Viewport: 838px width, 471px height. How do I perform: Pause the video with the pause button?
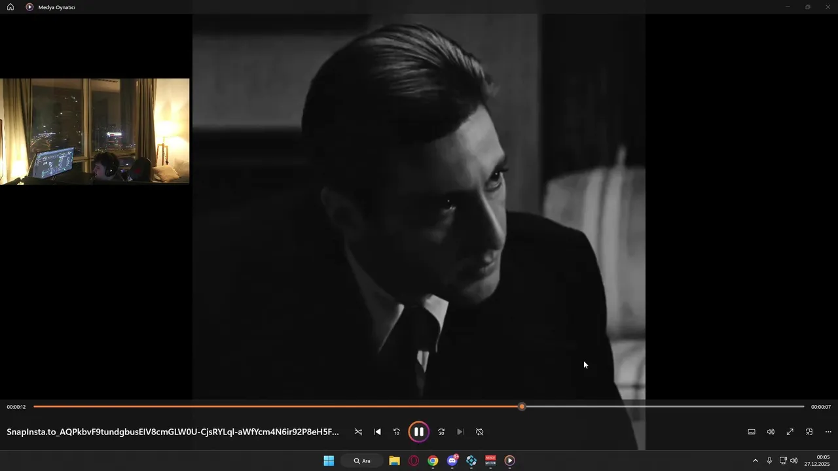coord(418,432)
